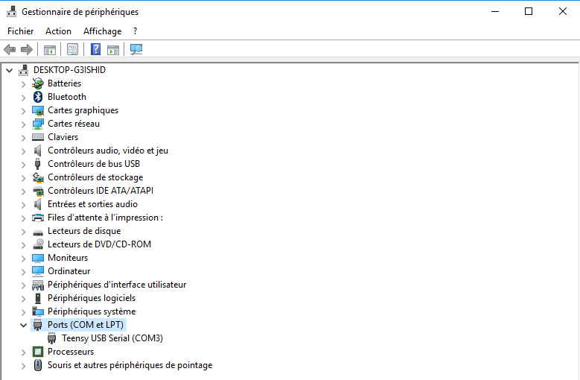Select the Cartes réseau label

[x=74, y=124]
